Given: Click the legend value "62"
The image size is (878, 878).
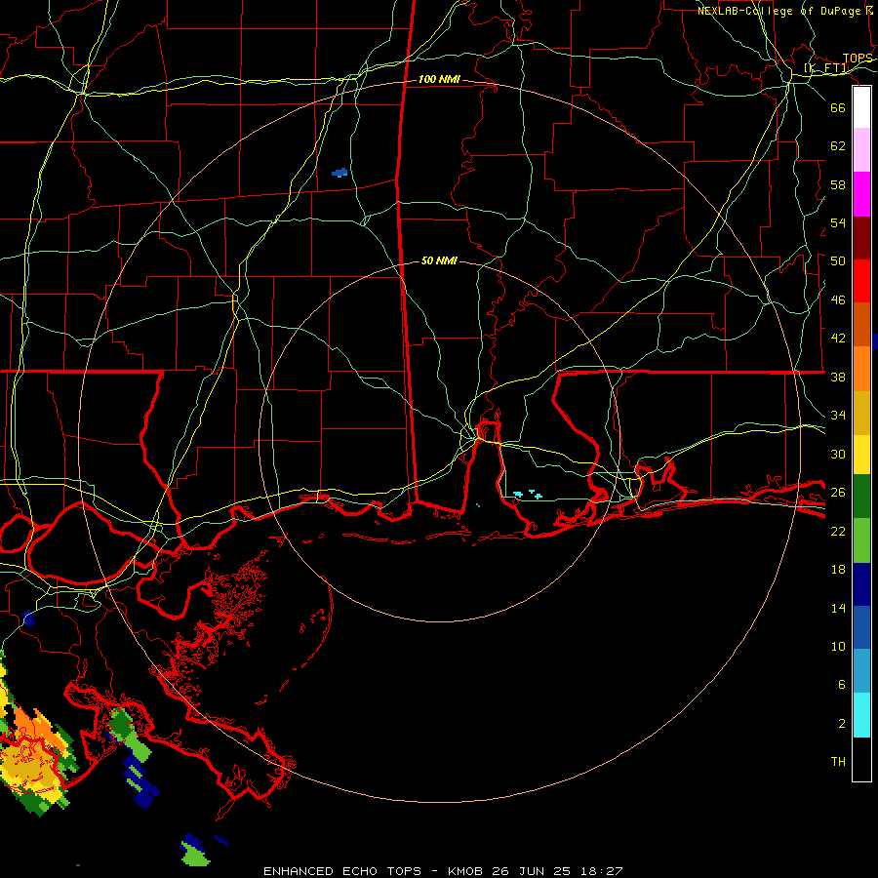Looking at the screenshot, I should click(x=838, y=146).
